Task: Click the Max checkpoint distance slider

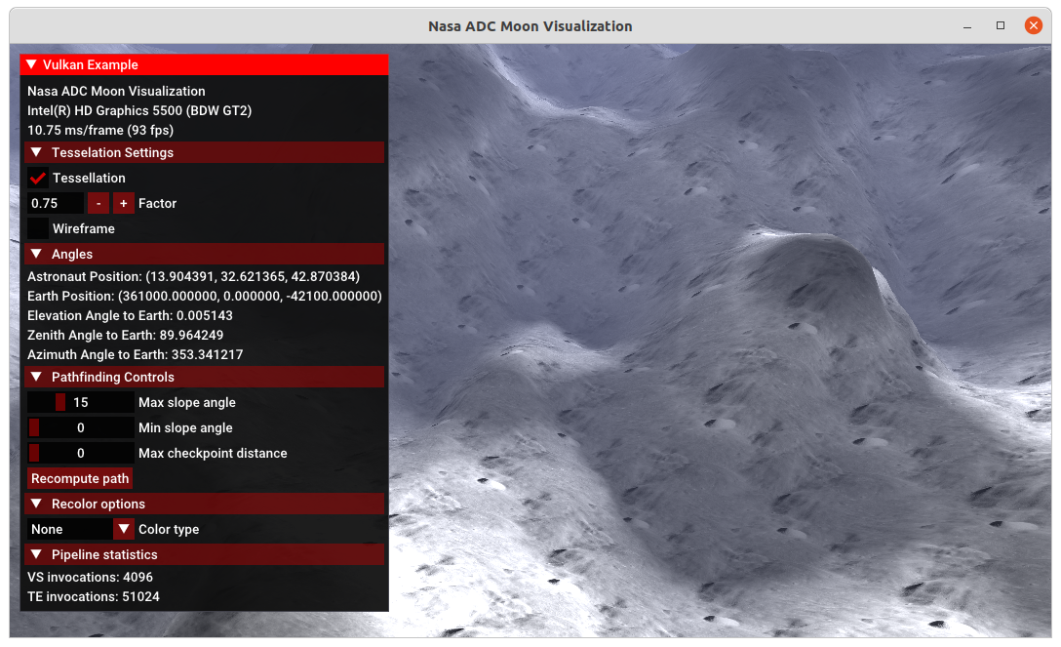Action: click(x=81, y=452)
